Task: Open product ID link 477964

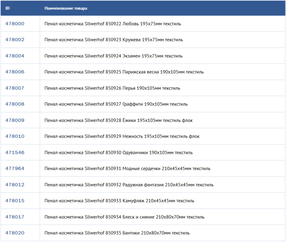Action: 15,169
